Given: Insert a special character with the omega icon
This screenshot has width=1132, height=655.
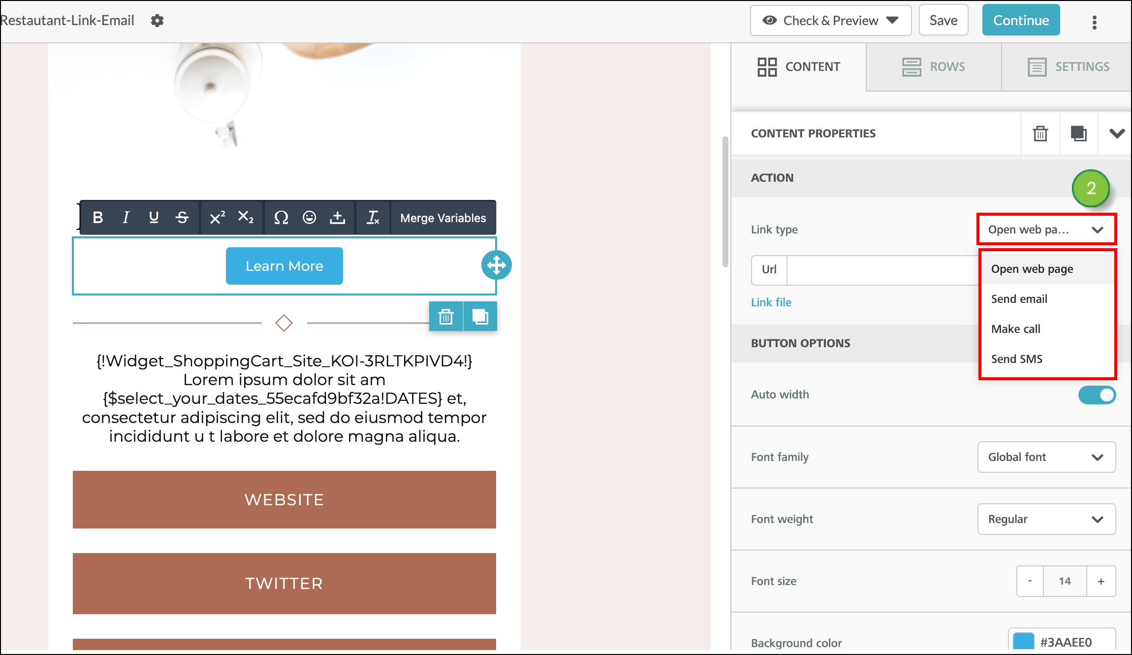Looking at the screenshot, I should (x=281, y=218).
